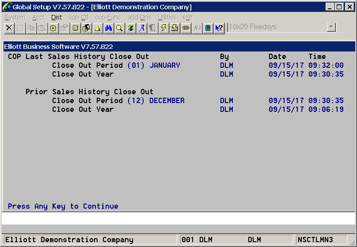
Task: Click the person with note icon
Action: [87, 28]
